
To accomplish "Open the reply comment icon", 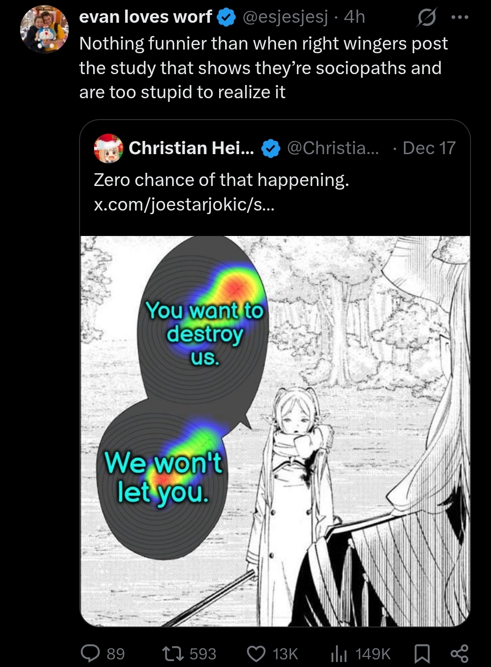I will tap(90, 653).
